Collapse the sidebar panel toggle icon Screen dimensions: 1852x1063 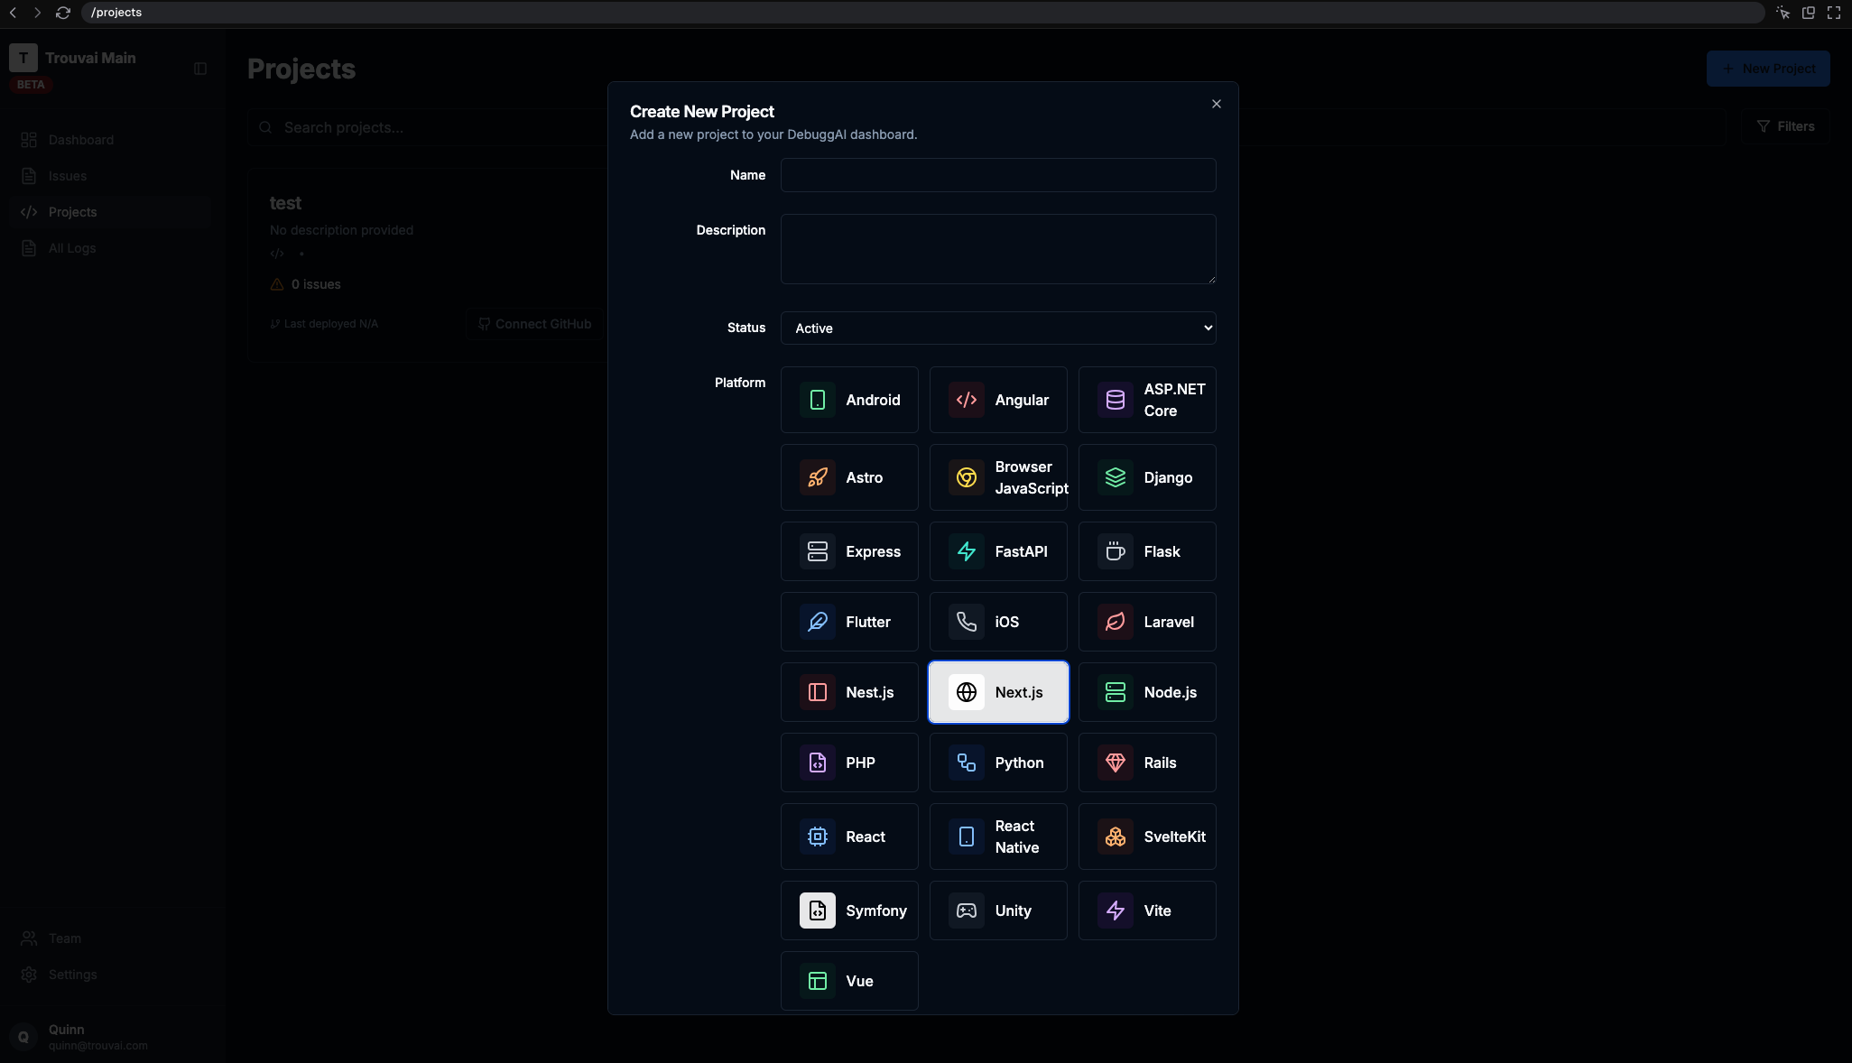point(200,69)
